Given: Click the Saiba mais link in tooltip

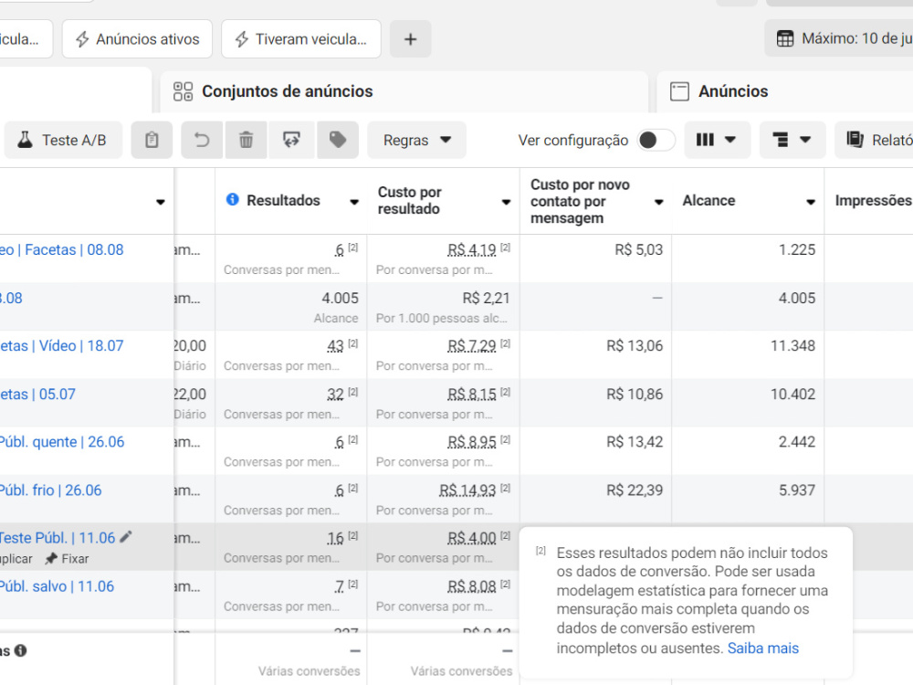Looking at the screenshot, I should pos(762,648).
